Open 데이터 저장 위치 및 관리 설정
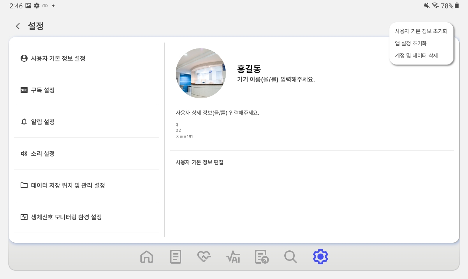468x279 pixels. point(87,185)
